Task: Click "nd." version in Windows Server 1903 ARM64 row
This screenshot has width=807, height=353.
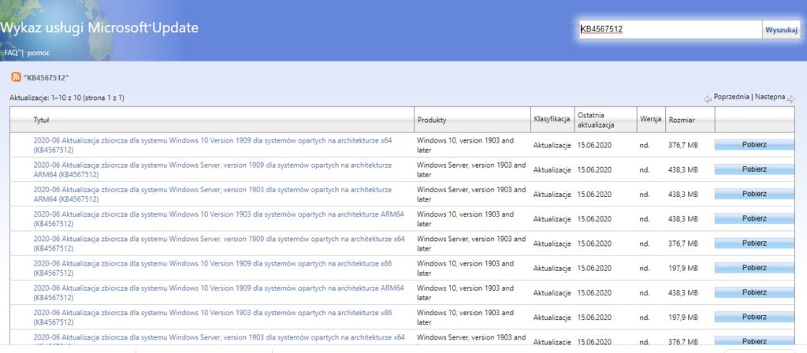Action: (645, 195)
